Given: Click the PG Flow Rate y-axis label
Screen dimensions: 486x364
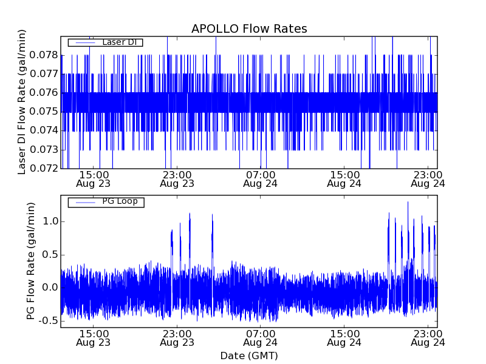Looking at the screenshot, I should pos(30,261).
